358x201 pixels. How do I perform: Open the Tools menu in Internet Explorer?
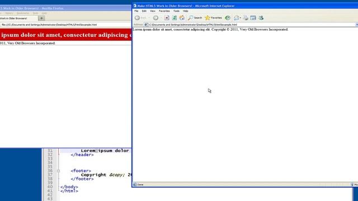point(176,11)
